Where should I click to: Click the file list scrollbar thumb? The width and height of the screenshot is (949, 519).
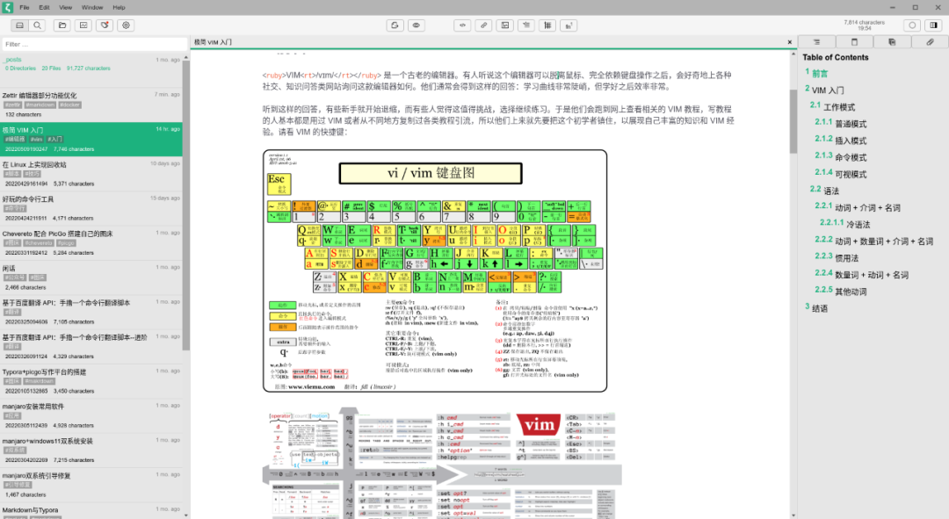[x=185, y=205]
